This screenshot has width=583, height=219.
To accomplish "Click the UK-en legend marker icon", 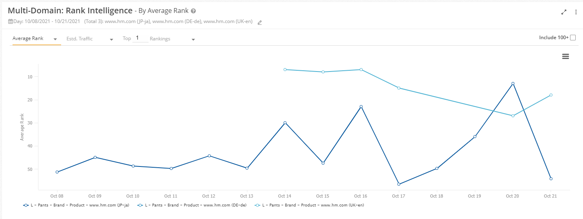I will pyautogui.click(x=257, y=205).
